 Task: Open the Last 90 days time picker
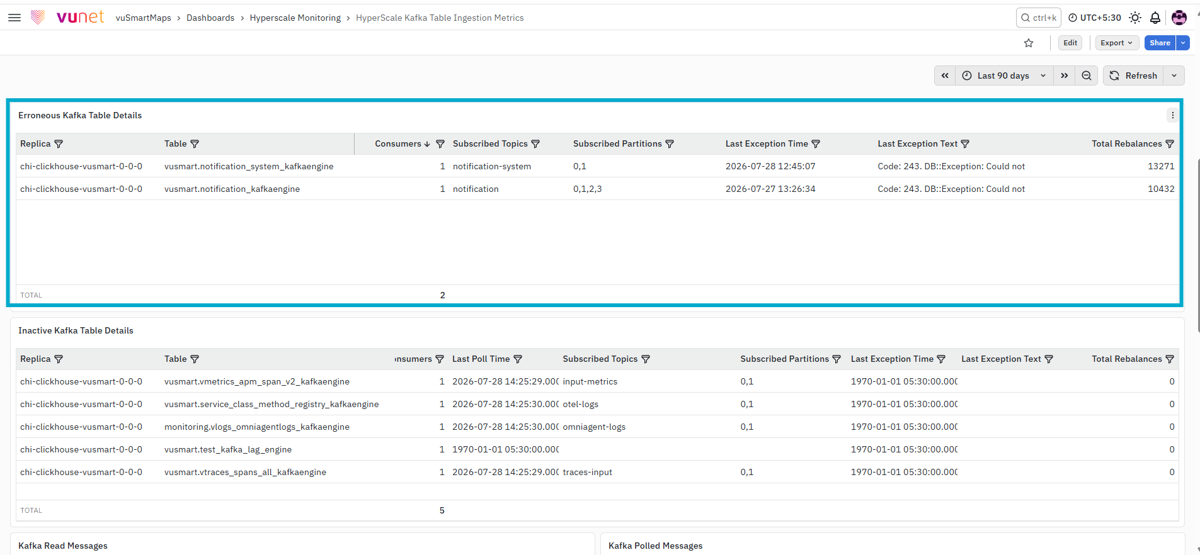1004,76
